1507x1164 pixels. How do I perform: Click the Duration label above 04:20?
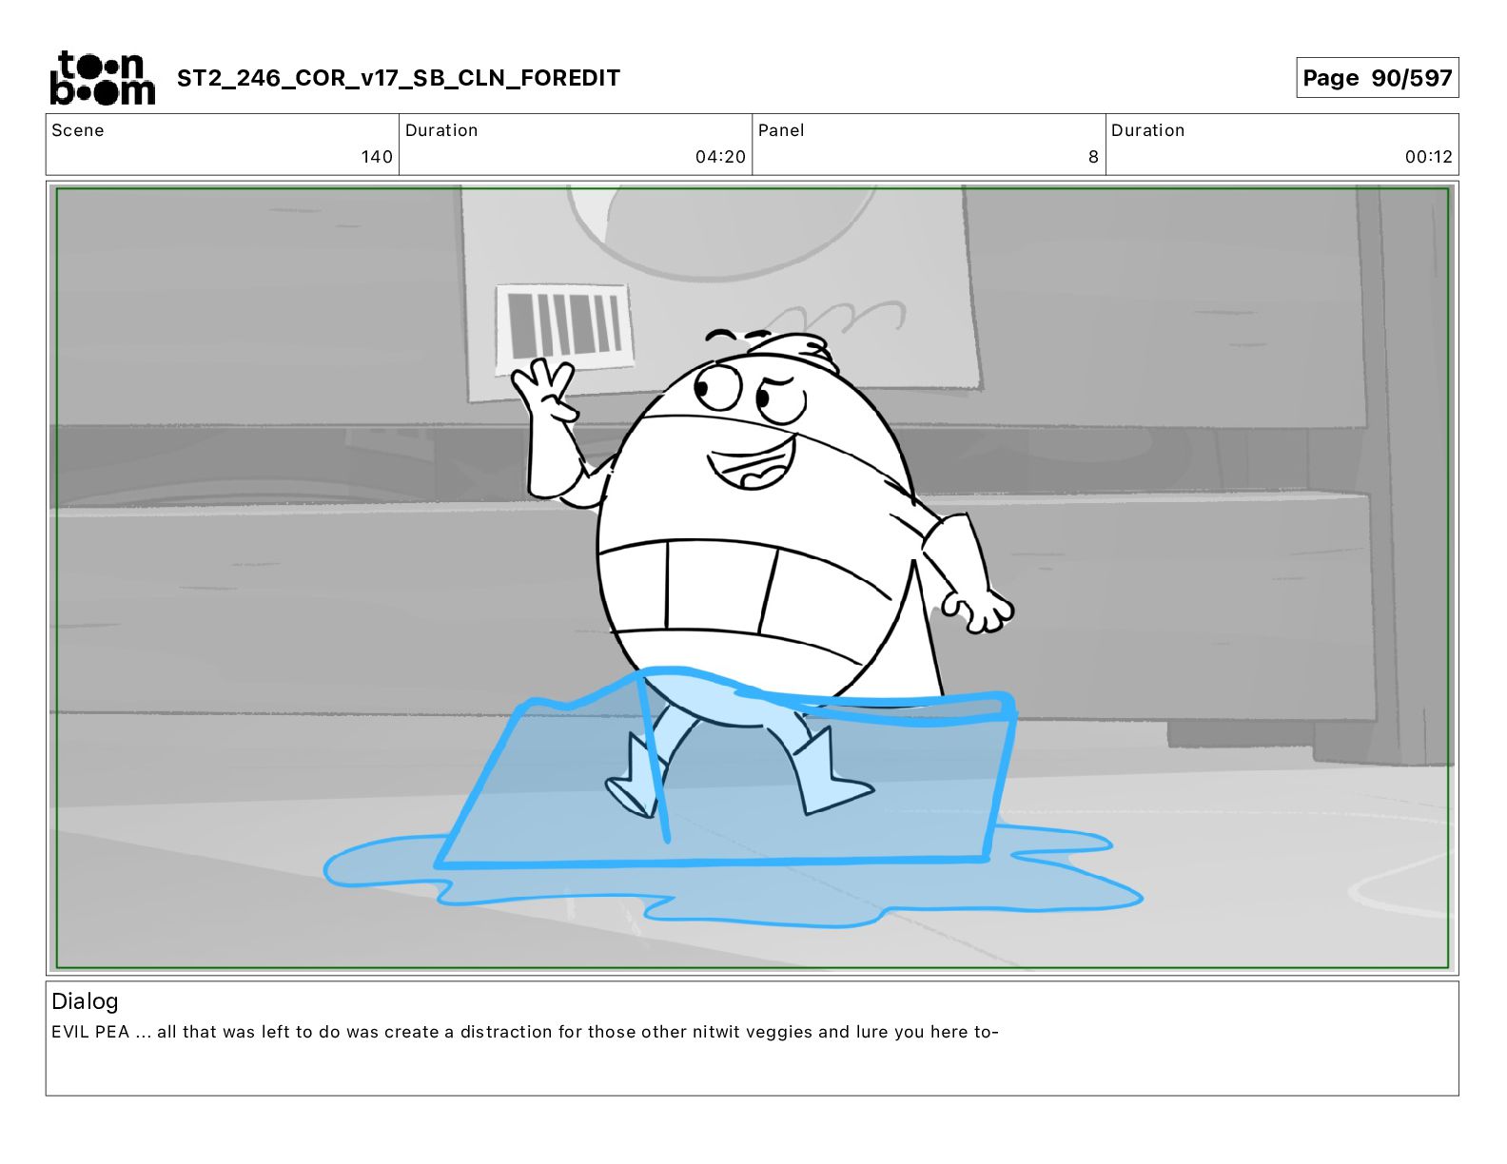tap(441, 130)
